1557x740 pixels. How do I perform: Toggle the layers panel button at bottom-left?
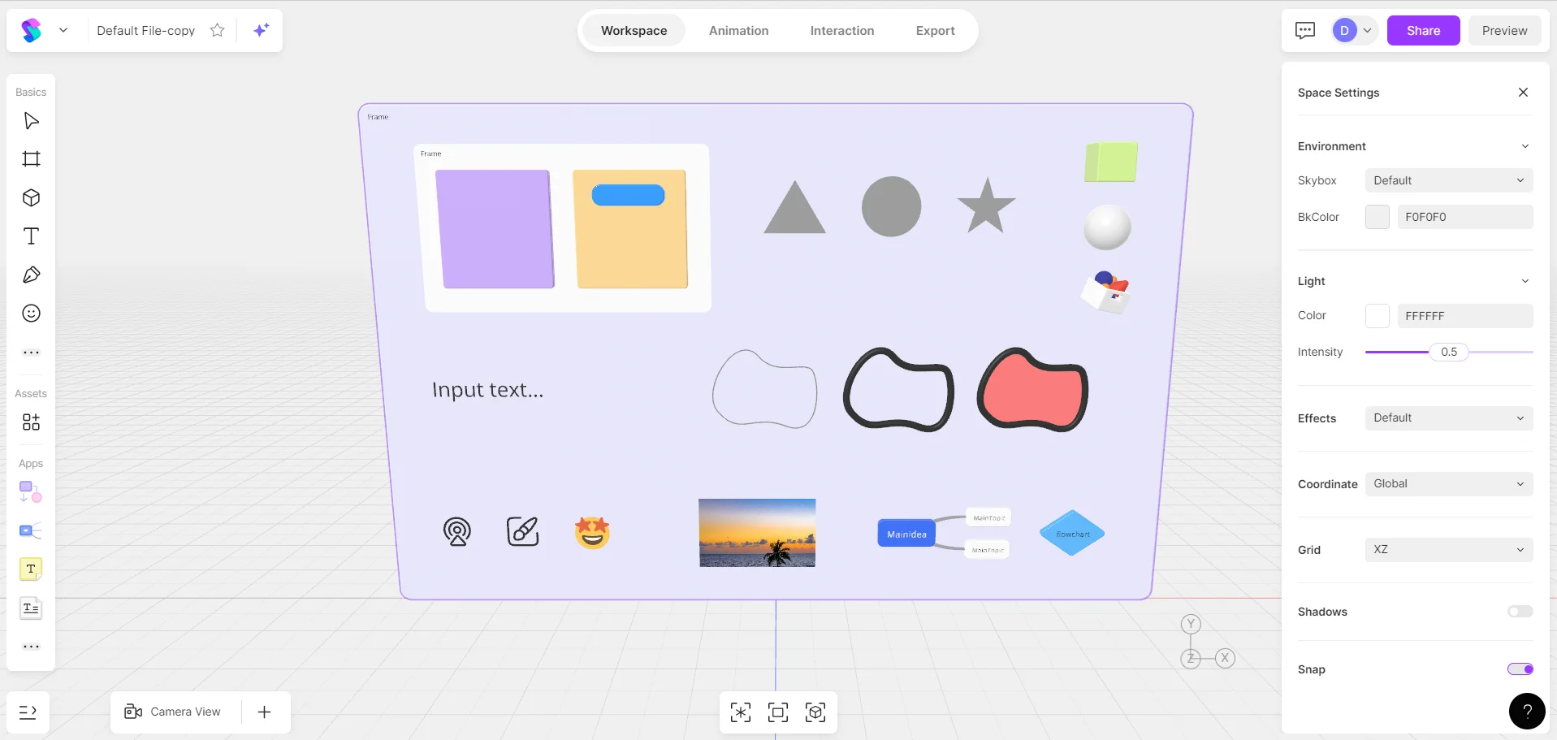pos(28,712)
